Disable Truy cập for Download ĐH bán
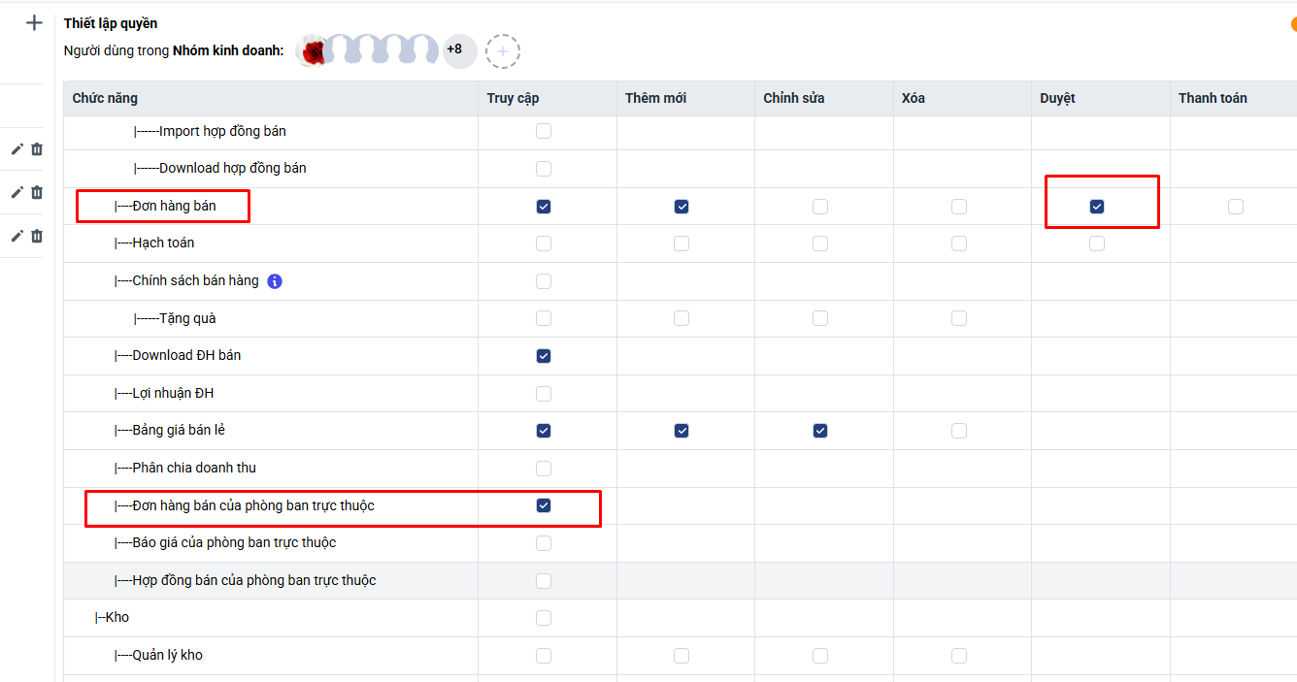The width and height of the screenshot is (1297, 682). (x=544, y=356)
